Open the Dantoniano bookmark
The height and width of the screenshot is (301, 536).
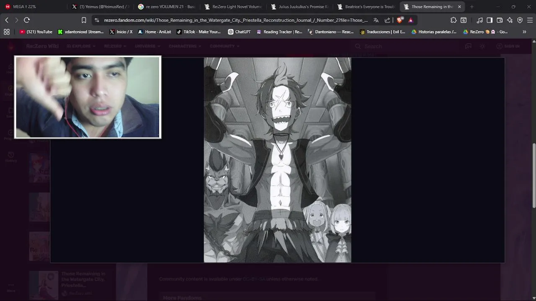331,32
